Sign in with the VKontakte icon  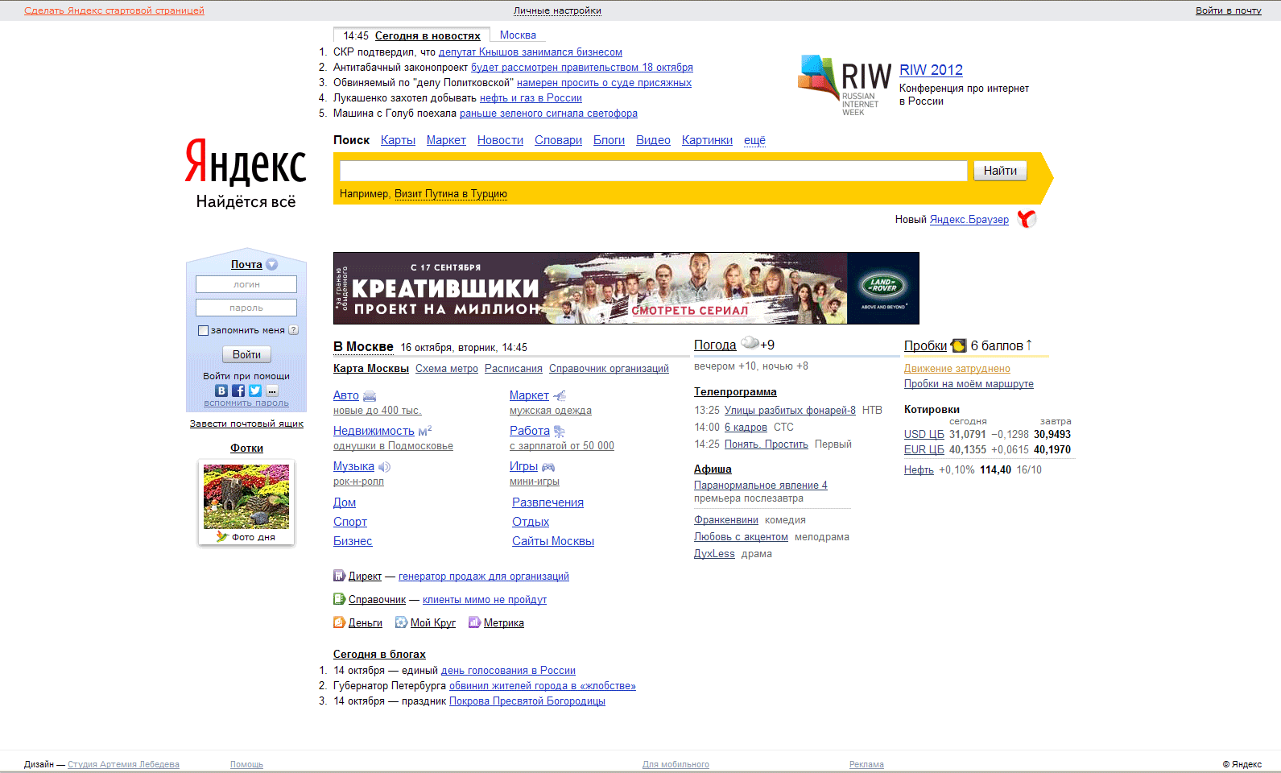tap(221, 391)
